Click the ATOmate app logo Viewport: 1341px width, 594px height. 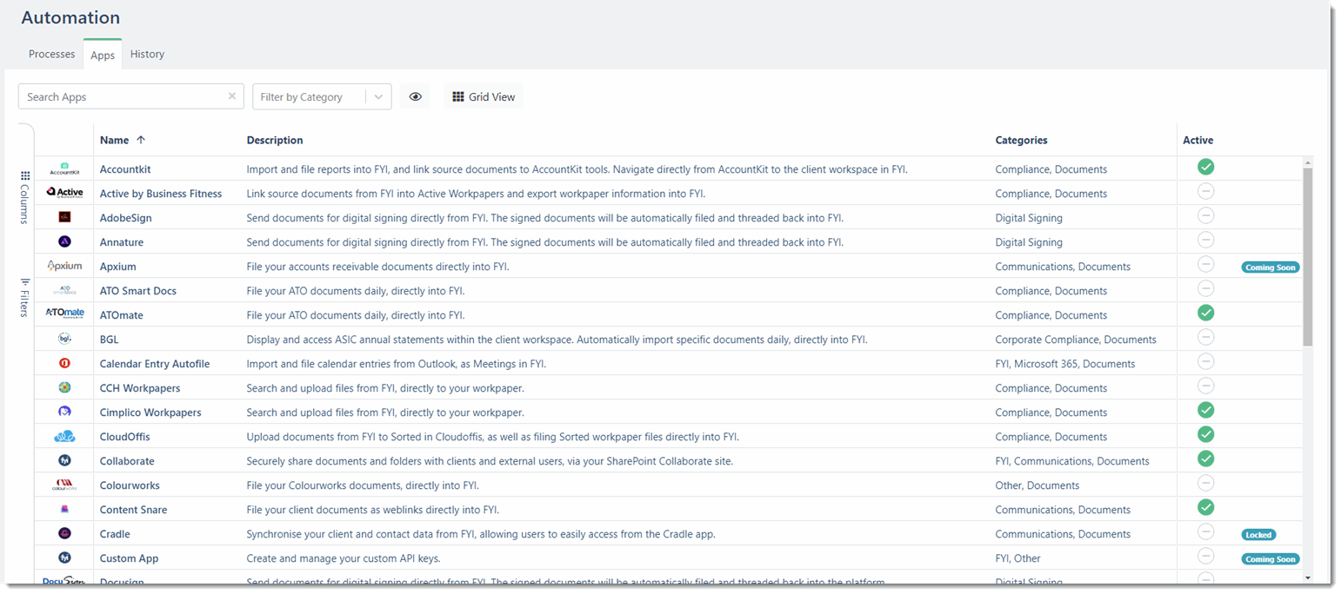click(x=64, y=314)
